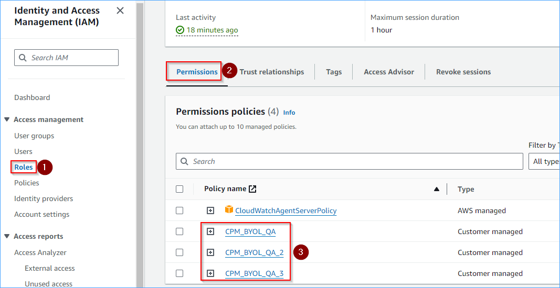Switch to the Trust relationships tab
The image size is (560, 288).
click(x=271, y=72)
